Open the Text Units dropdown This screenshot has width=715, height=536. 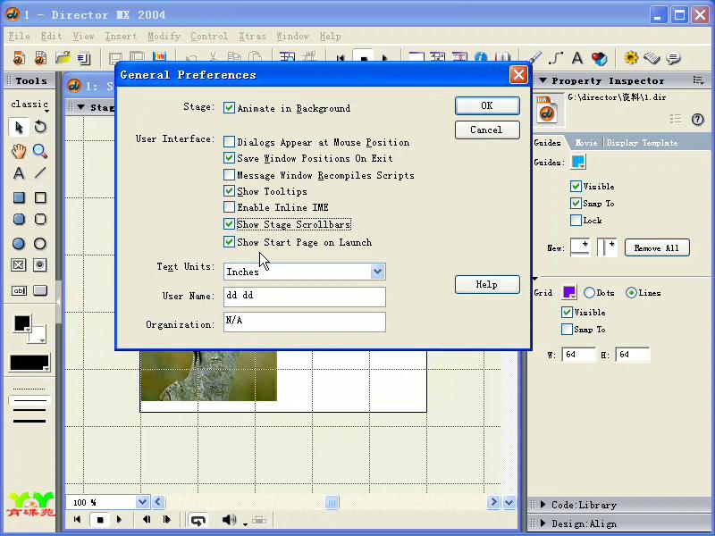click(377, 272)
